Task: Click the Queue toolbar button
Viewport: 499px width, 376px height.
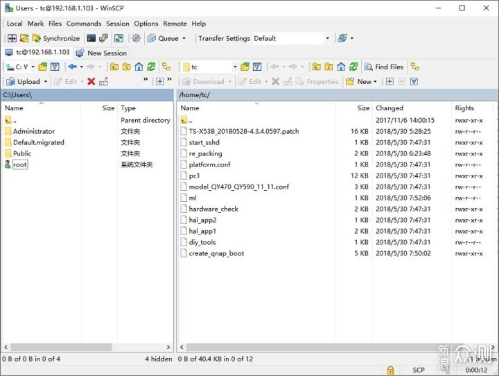Action: [x=163, y=38]
